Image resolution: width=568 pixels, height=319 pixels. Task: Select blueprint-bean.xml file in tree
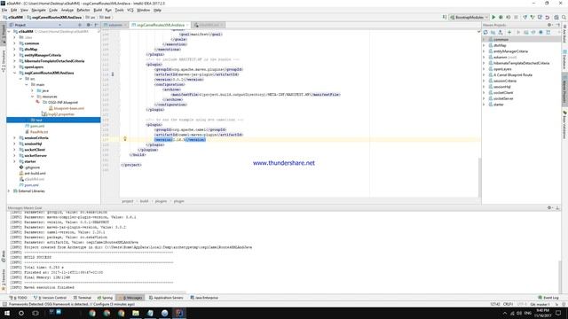click(x=67, y=108)
